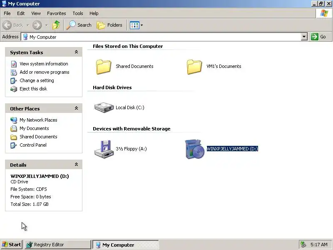Viewport: 333px width, 250px height.
Task: Open the Favorites menu
Action: coord(57,13)
